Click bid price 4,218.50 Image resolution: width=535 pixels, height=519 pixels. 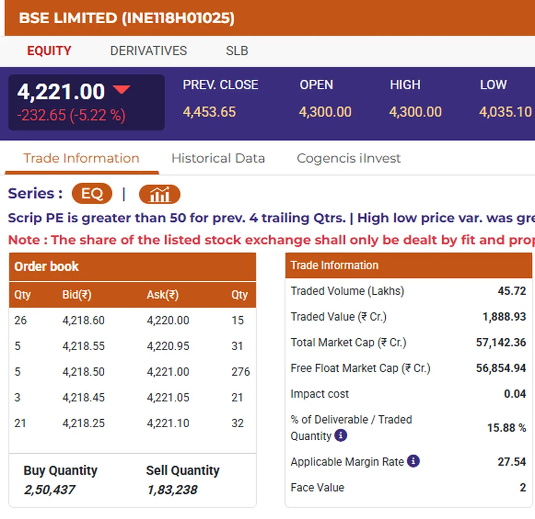click(x=83, y=372)
